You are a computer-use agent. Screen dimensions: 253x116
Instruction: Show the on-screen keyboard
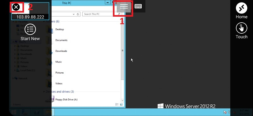138,6
